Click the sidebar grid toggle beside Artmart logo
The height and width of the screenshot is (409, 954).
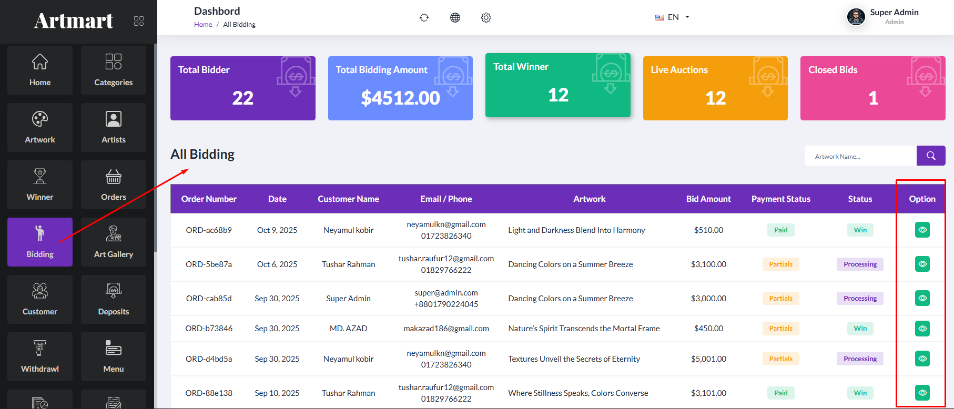pyautogui.click(x=139, y=21)
